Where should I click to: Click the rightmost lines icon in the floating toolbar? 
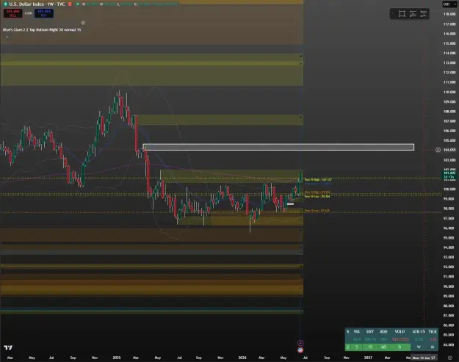coord(423,13)
